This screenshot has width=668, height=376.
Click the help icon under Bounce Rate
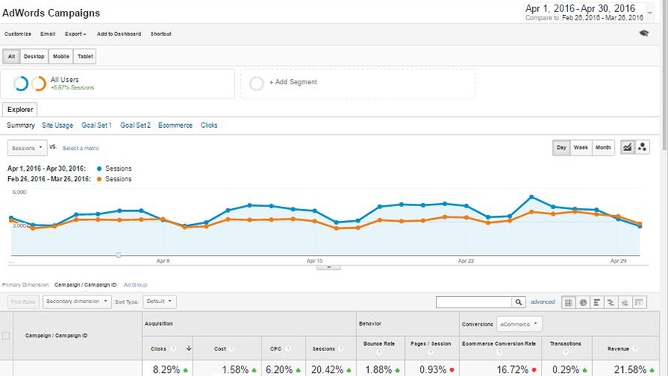click(x=379, y=352)
